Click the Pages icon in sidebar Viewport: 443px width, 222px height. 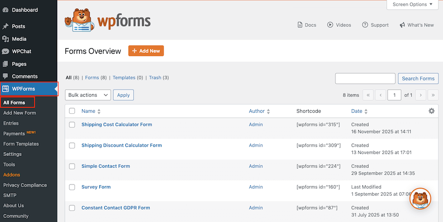[x=6, y=64]
